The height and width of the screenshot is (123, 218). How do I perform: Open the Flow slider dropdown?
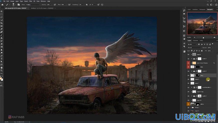click(66, 4)
